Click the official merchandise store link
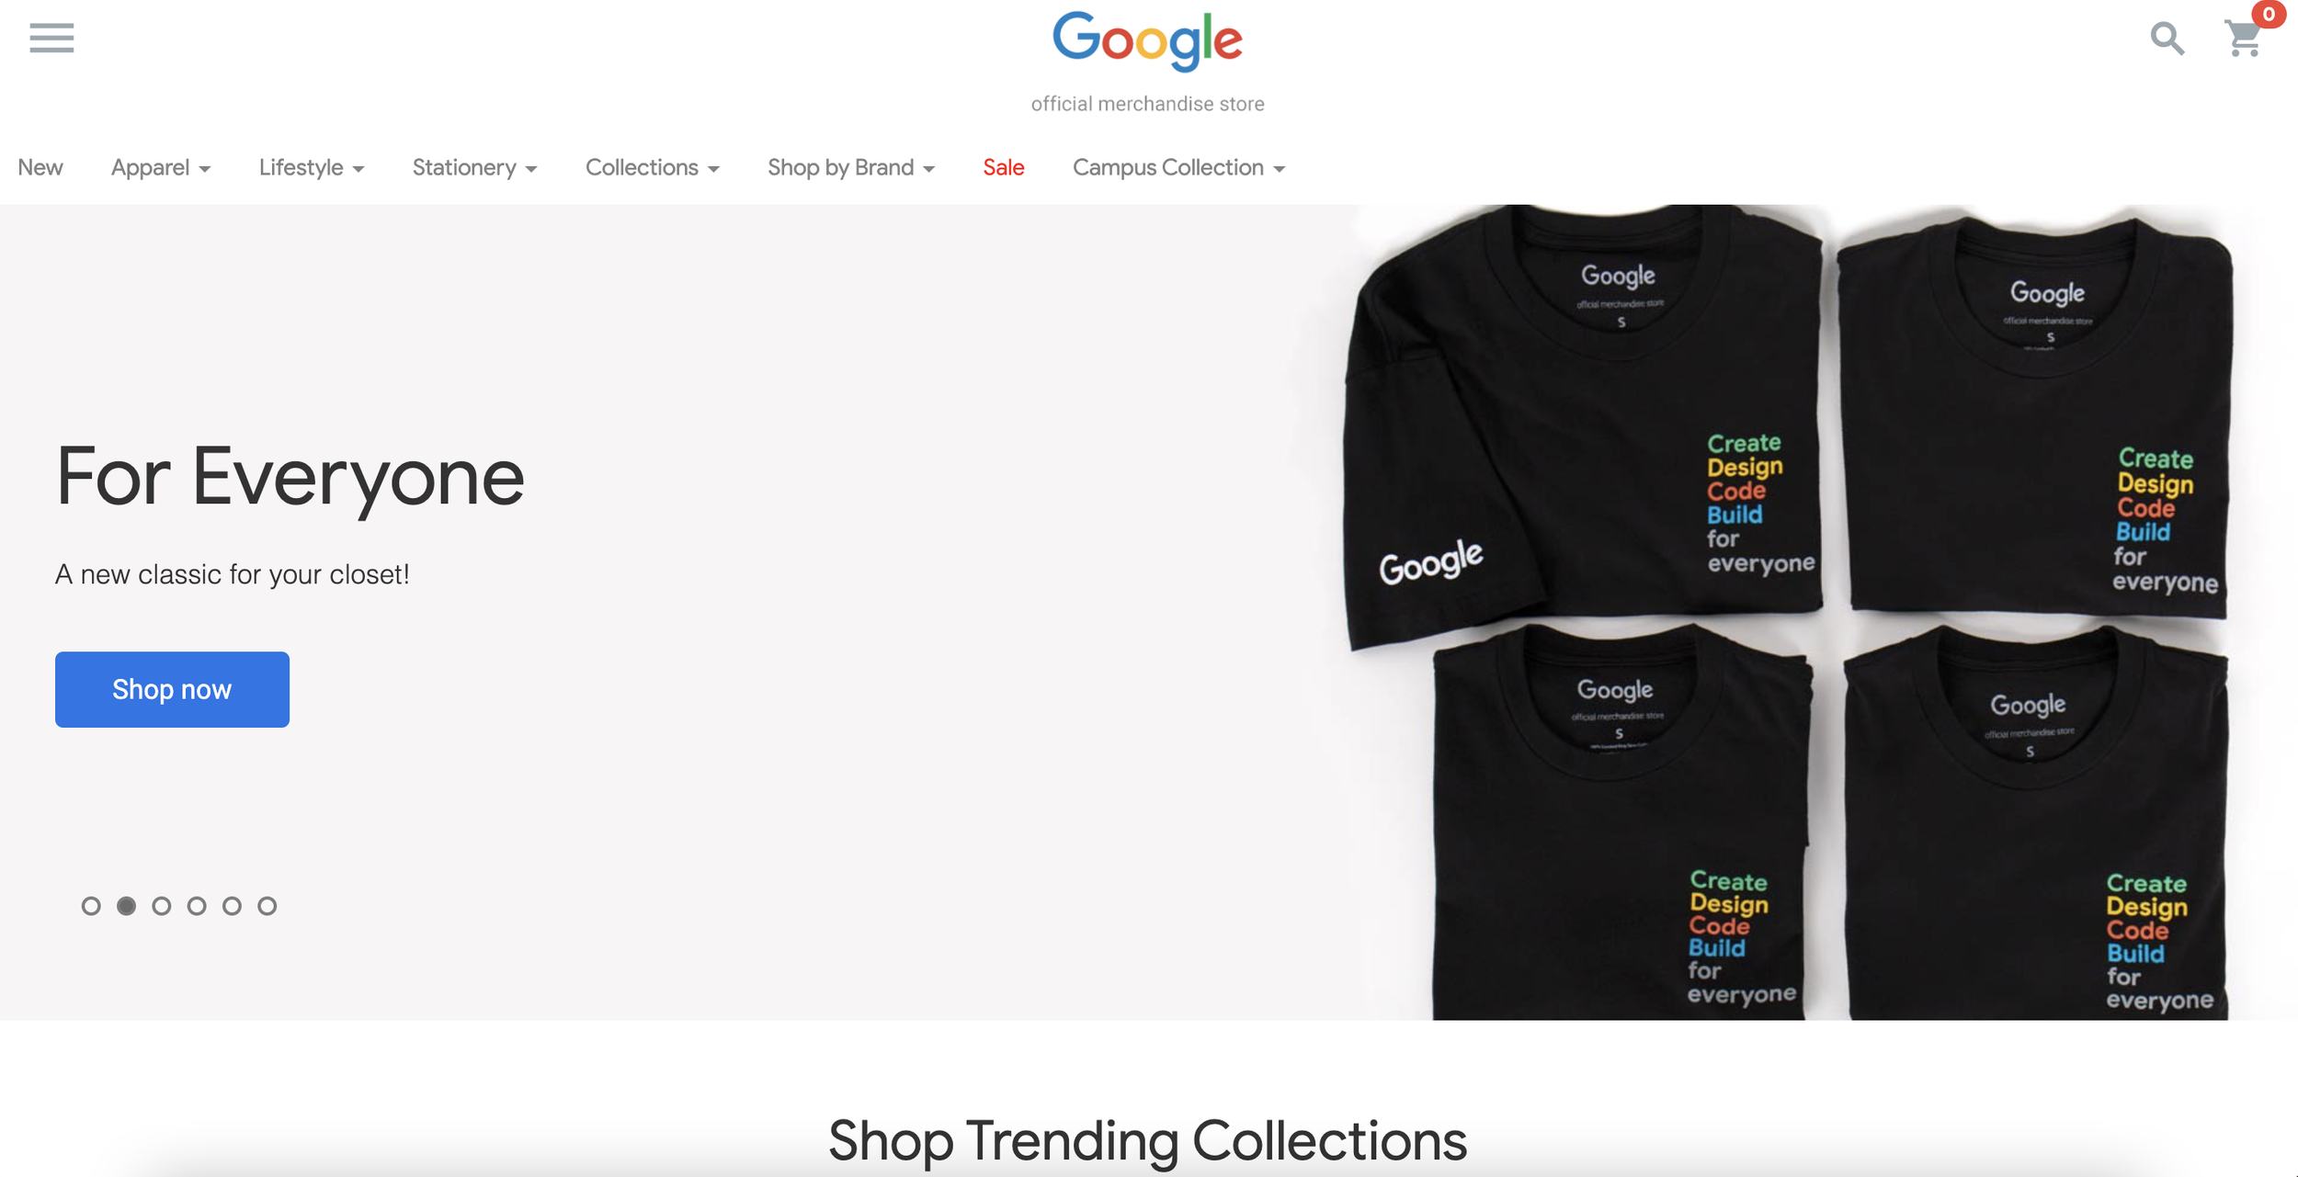2298x1177 pixels. point(1147,104)
